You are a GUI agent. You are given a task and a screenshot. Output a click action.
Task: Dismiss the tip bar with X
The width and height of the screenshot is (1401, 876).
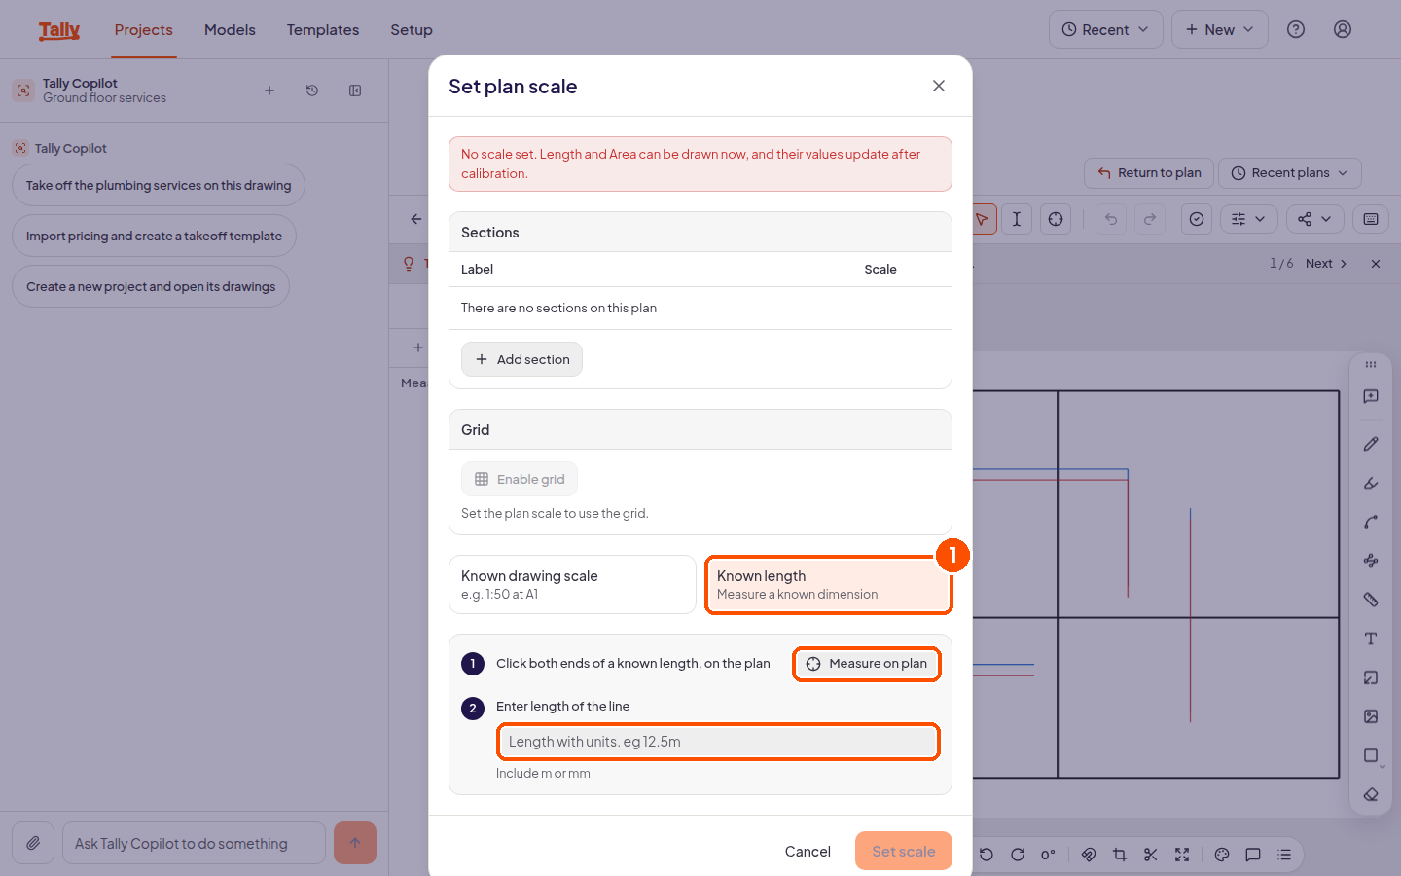tap(1376, 264)
